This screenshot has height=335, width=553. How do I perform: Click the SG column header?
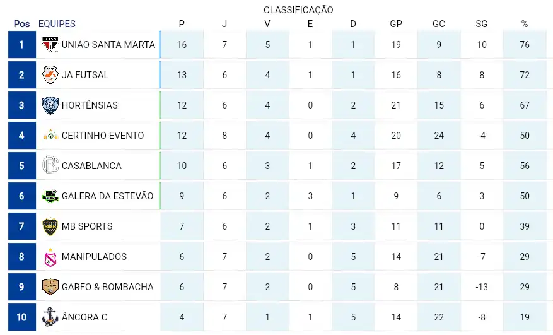coord(481,23)
